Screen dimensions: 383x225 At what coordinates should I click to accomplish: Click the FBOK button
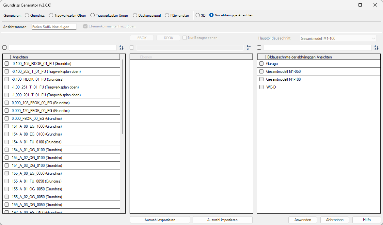(142, 38)
